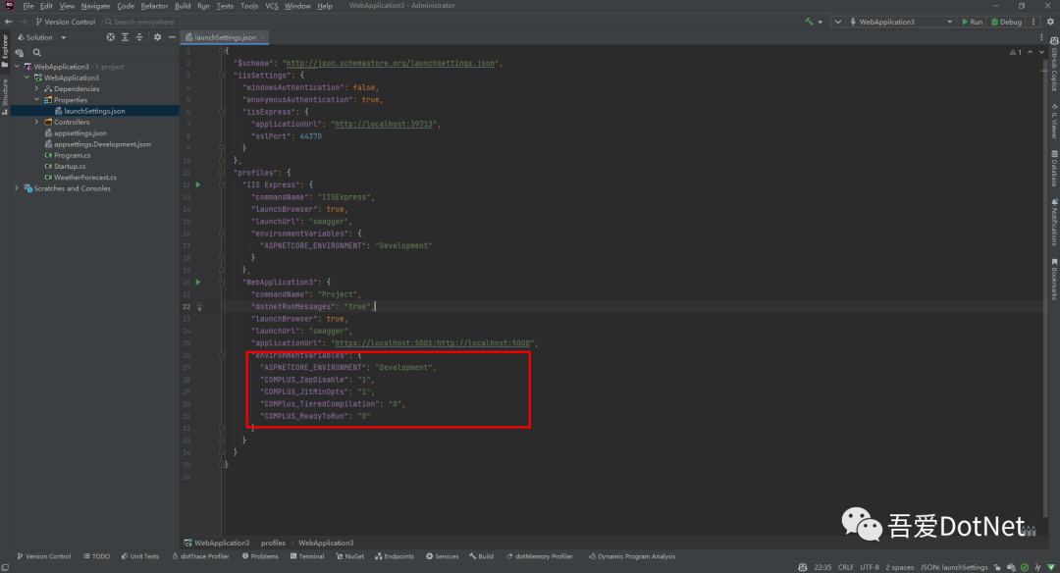Image resolution: width=1060 pixels, height=573 pixels.
Task: Fold the environmentVariables block at line 16
Action: click(x=221, y=234)
